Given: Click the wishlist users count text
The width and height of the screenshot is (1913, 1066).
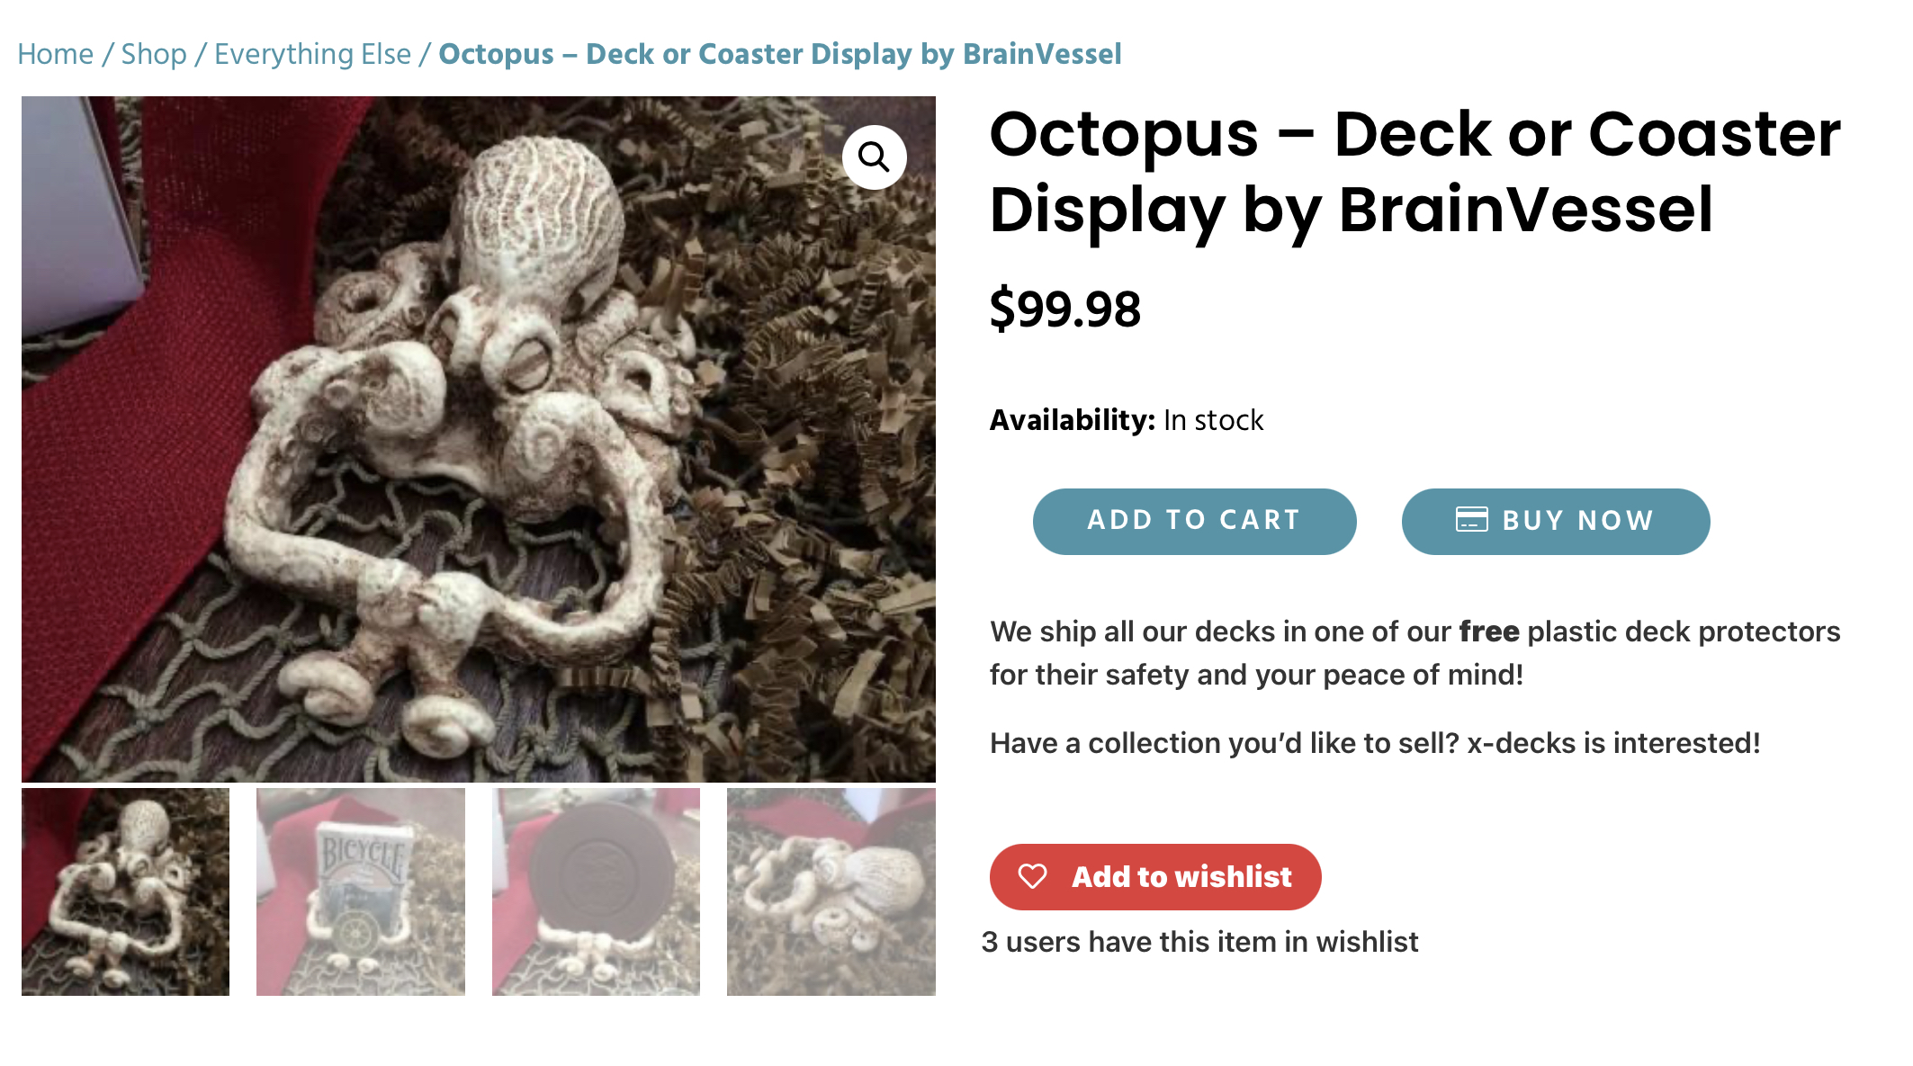Looking at the screenshot, I should point(1199,942).
